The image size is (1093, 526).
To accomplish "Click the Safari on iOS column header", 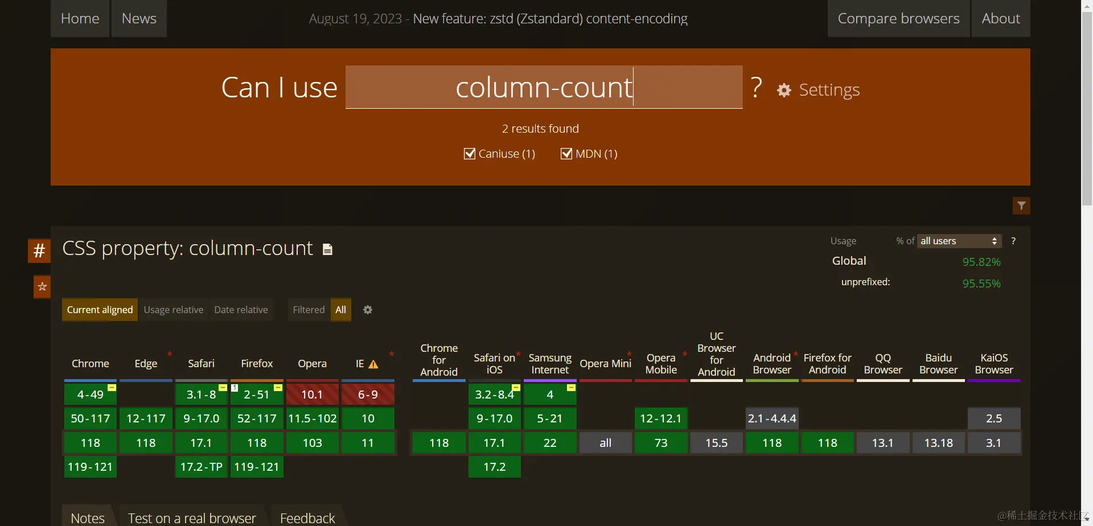I will [x=494, y=364].
